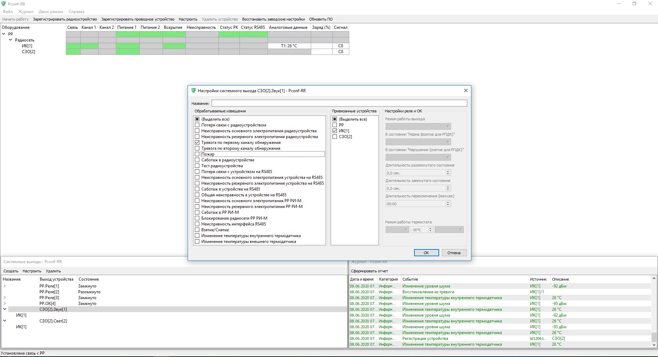Click the Отмена button
The height and width of the screenshot is (357, 658).
tap(454, 253)
